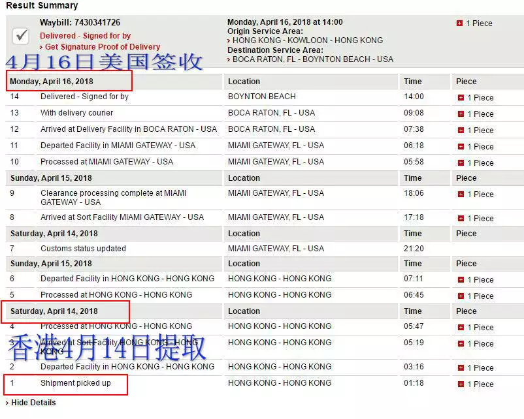Expand piece icon in 07:11 Departed Facility HONG KONG row

coord(461,280)
